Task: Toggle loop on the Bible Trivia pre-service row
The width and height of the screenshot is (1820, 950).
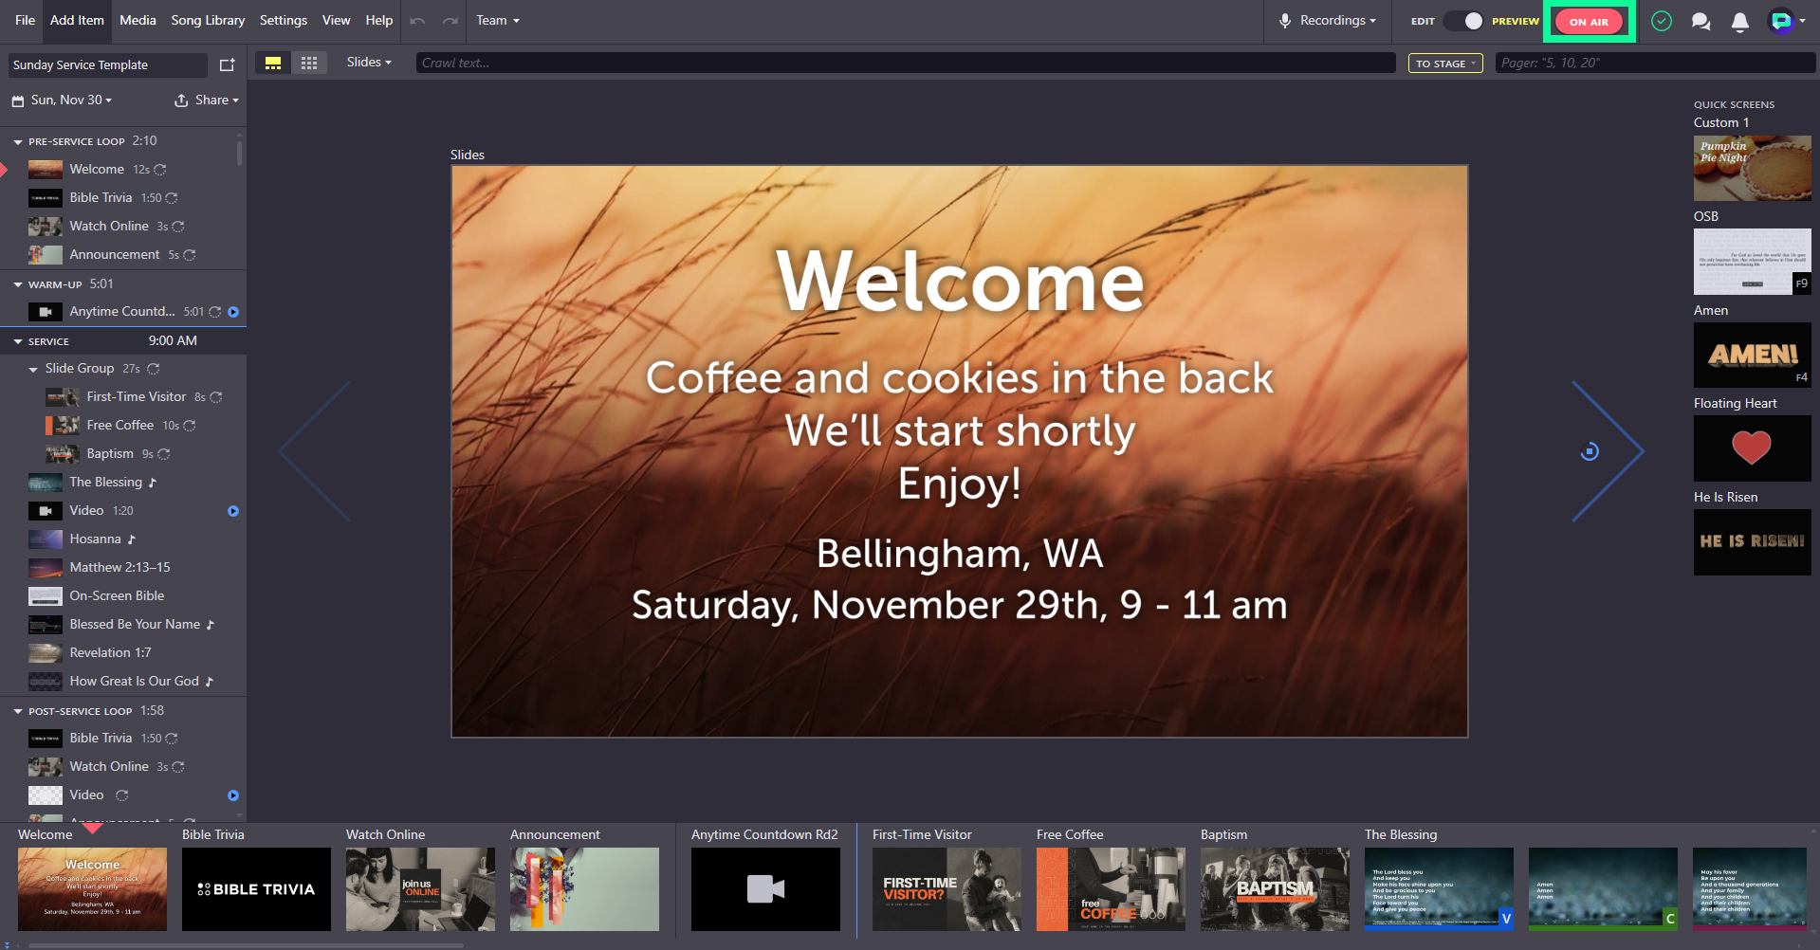Action: click(172, 198)
